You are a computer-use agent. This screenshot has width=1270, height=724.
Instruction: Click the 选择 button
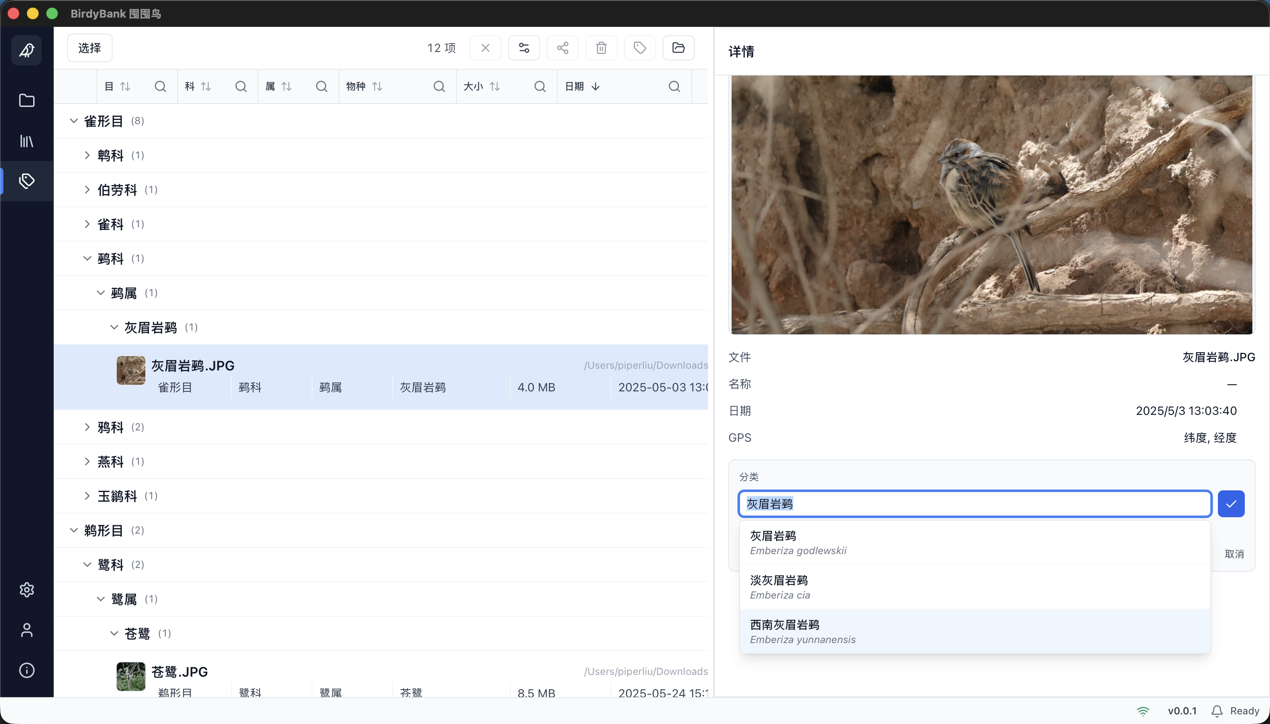coord(89,48)
